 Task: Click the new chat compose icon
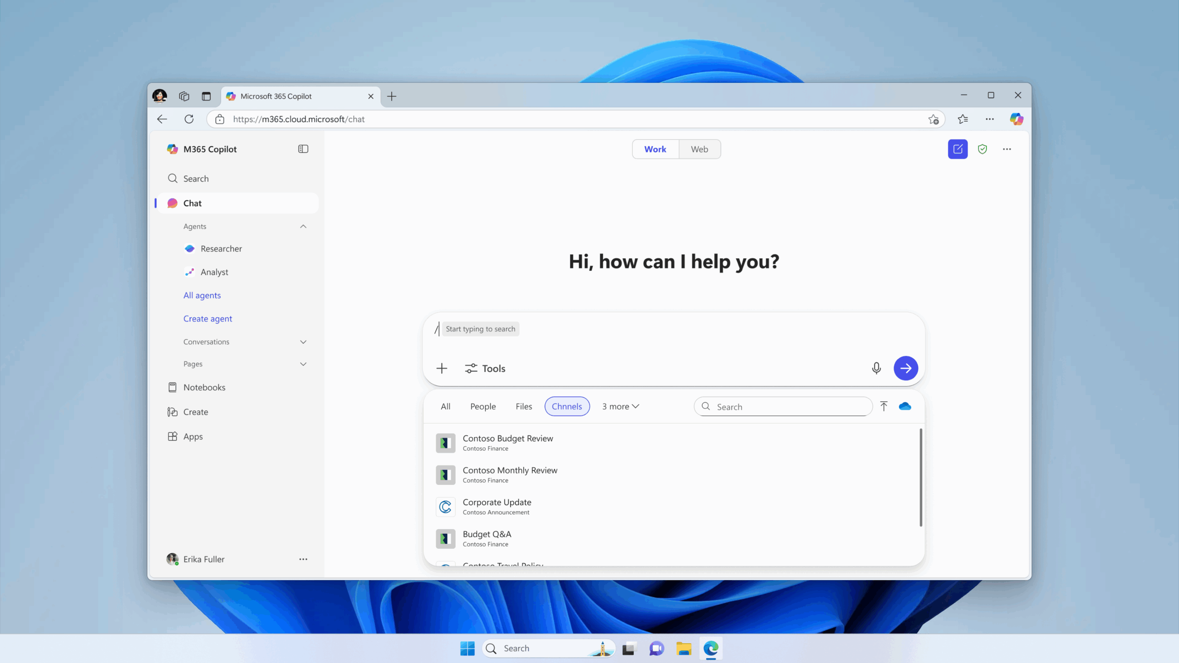pyautogui.click(x=957, y=149)
